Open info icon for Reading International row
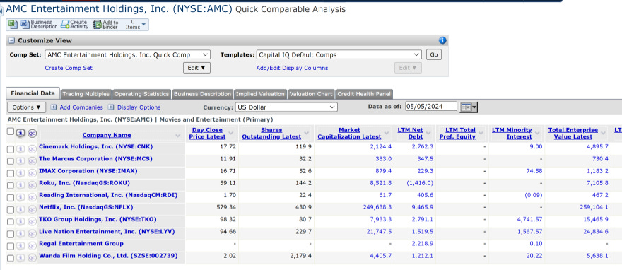The image size is (622, 270). (x=20, y=197)
